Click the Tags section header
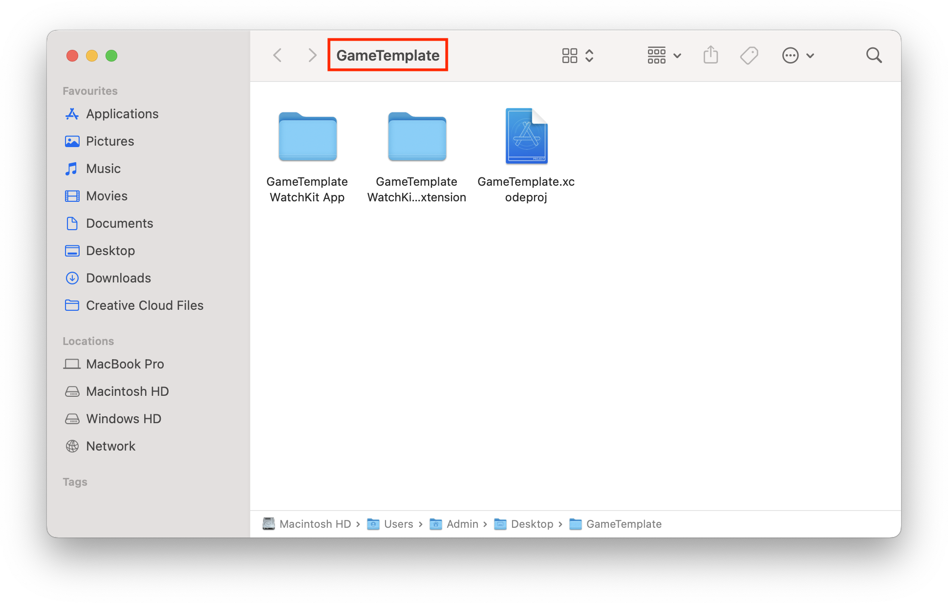The width and height of the screenshot is (948, 603). click(75, 482)
